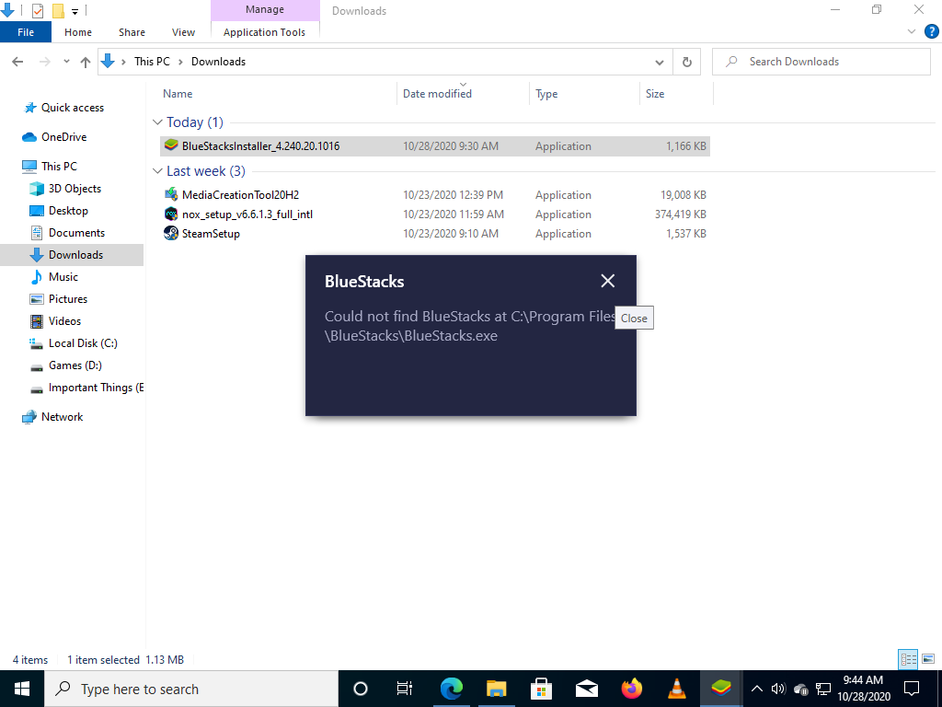Open the File menu in Explorer

click(x=26, y=32)
